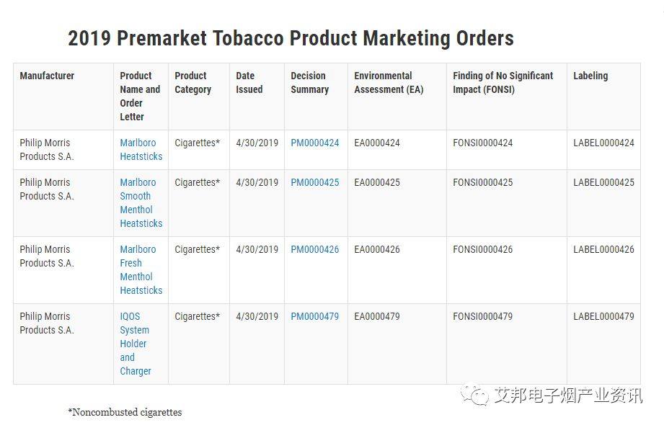Open decision summary PM0000426
This screenshot has width=664, height=425.
coord(314,249)
